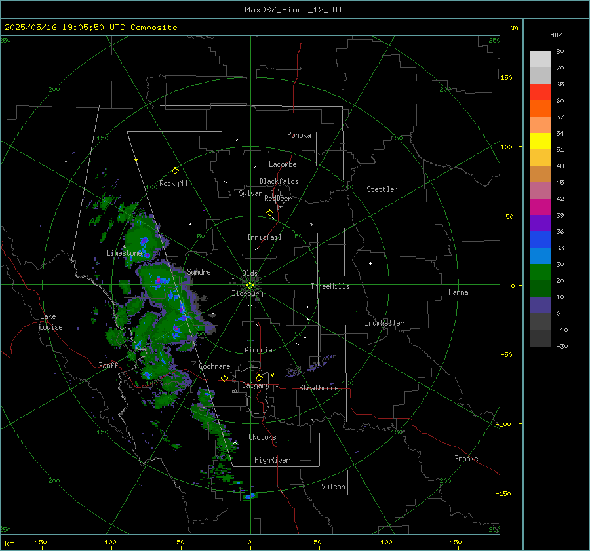This screenshot has height=551, width=590.
Task: Click the Vulcan label
Action: click(333, 487)
